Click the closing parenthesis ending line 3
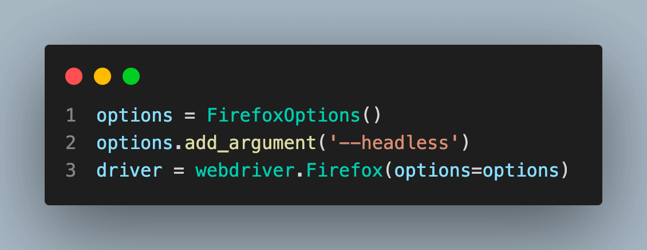647x250 pixels. point(565,171)
